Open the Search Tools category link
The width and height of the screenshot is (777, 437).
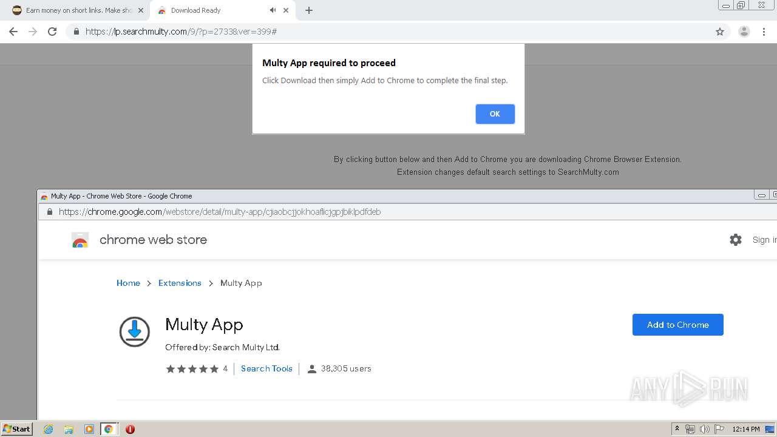pos(266,368)
